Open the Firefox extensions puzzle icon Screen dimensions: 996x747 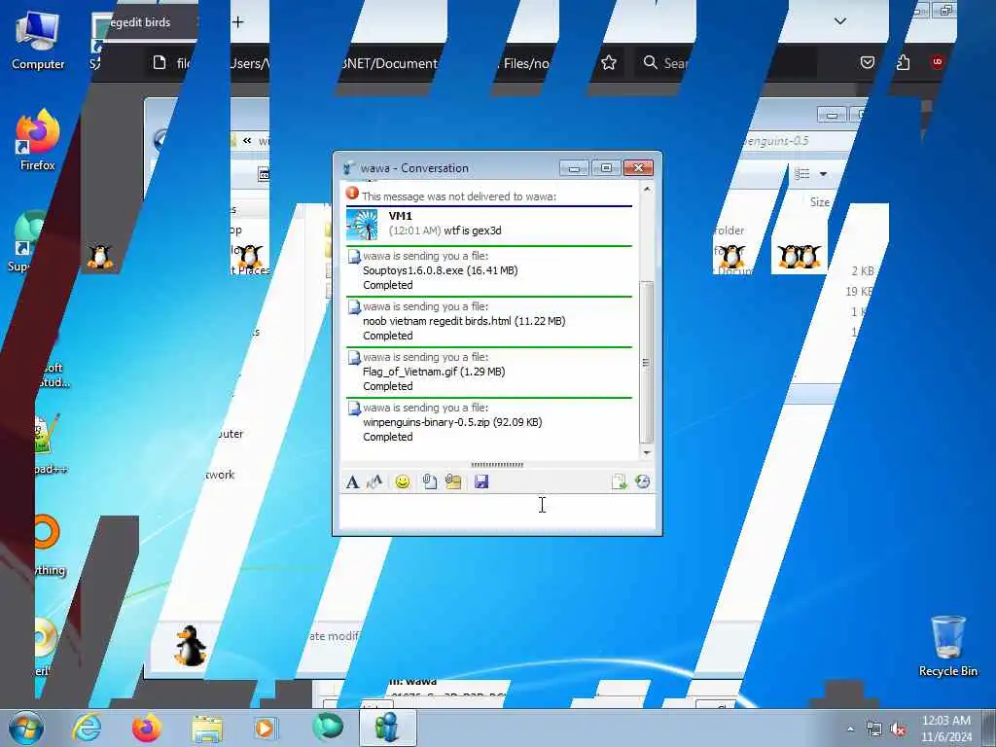click(903, 62)
